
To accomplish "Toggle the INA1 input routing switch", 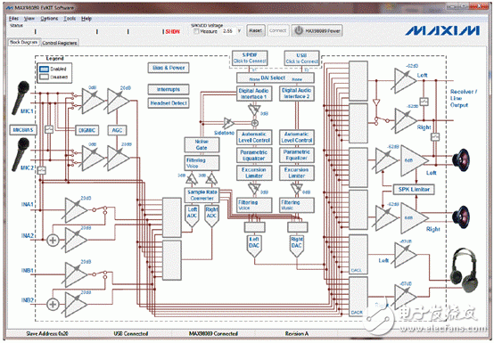I will [x=100, y=209].
